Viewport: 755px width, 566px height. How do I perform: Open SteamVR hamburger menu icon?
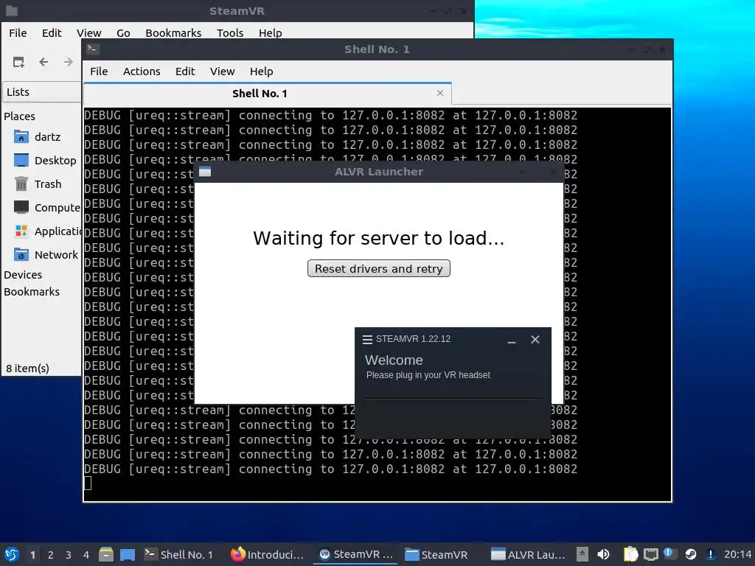[x=367, y=339]
